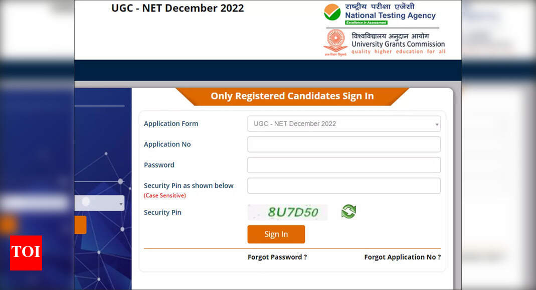Click into the Password field
This screenshot has height=290, width=536.
point(343,165)
